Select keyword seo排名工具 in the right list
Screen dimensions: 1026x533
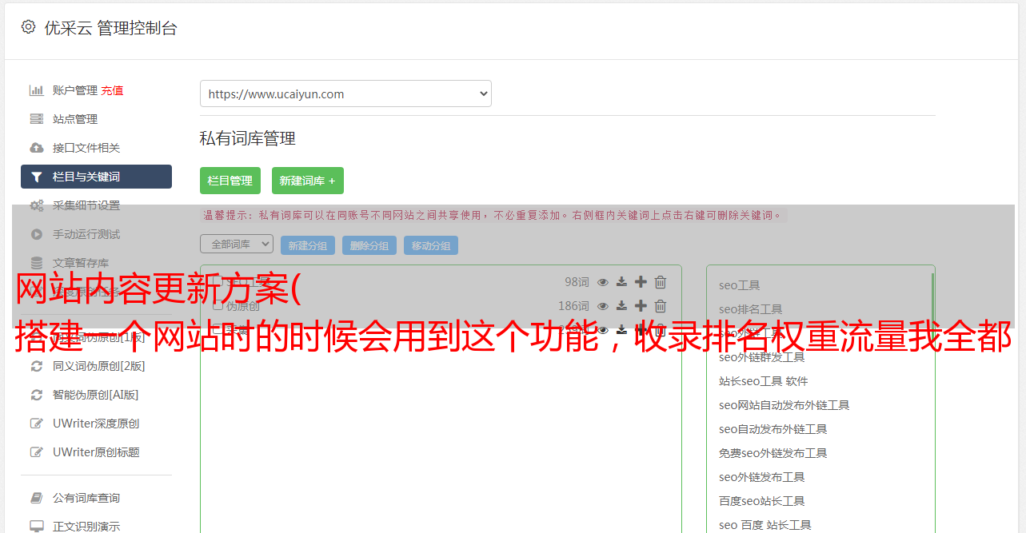(x=751, y=309)
